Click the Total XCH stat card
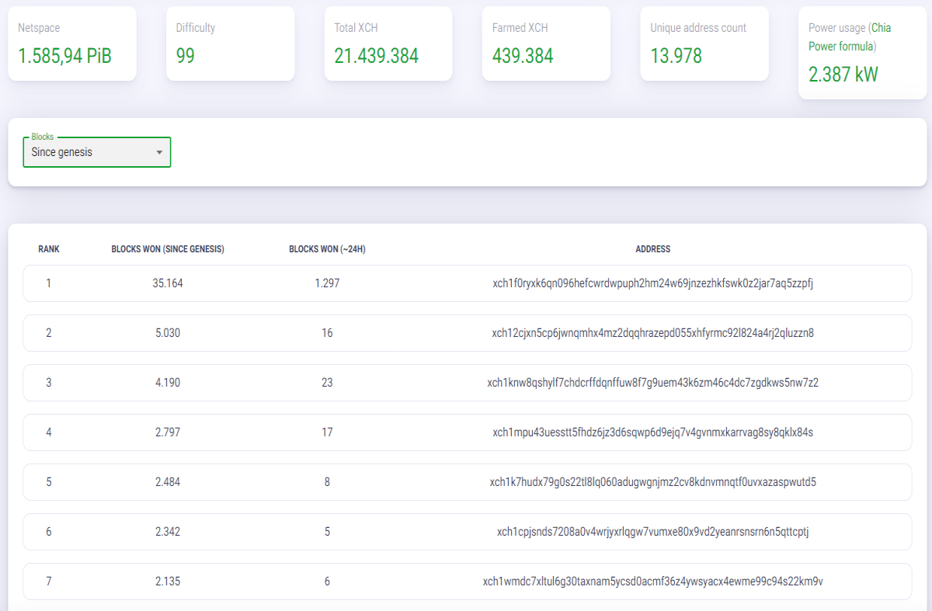Viewport: 932px width, 611px height. [388, 43]
